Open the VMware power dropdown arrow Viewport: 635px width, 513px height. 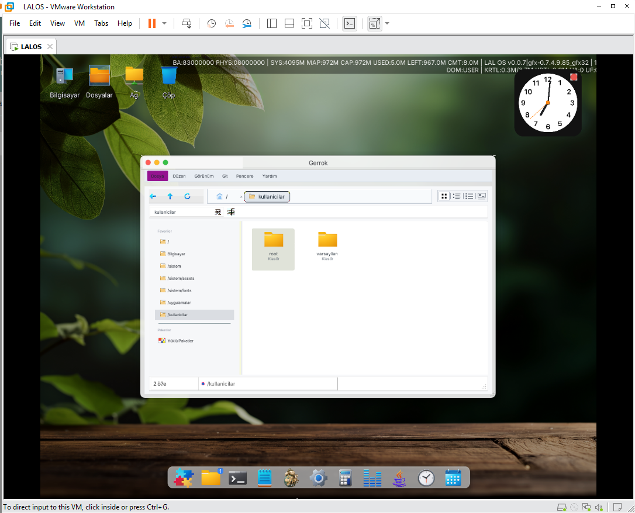click(164, 23)
